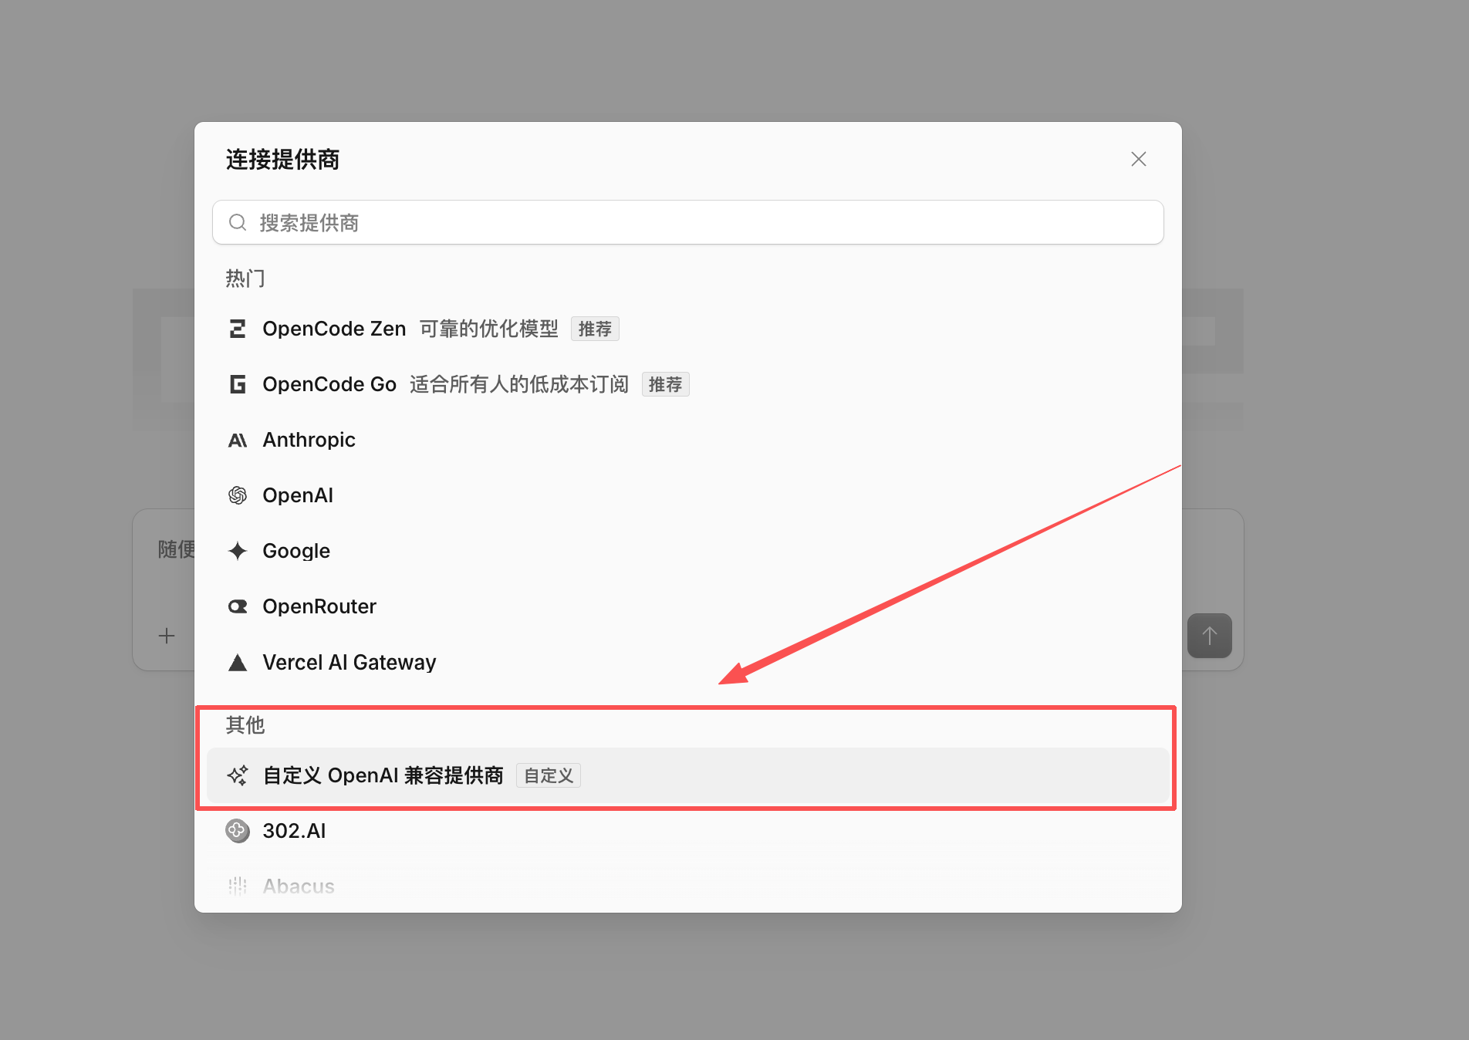
Task: Focus the 搜索提供商 search field
Action: [x=687, y=222]
